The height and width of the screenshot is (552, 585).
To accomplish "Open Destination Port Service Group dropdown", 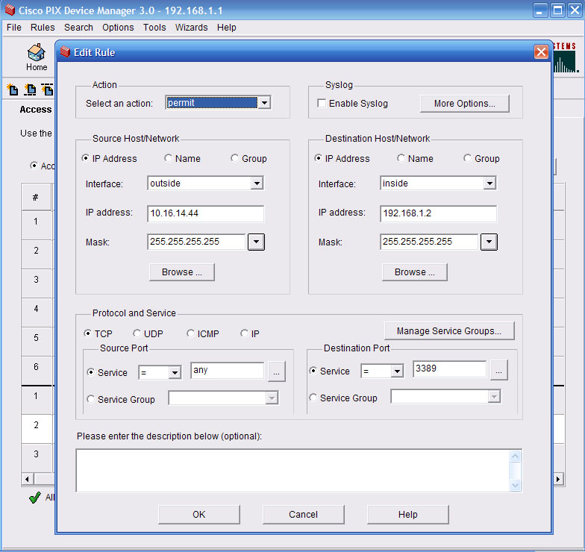I will (x=494, y=397).
